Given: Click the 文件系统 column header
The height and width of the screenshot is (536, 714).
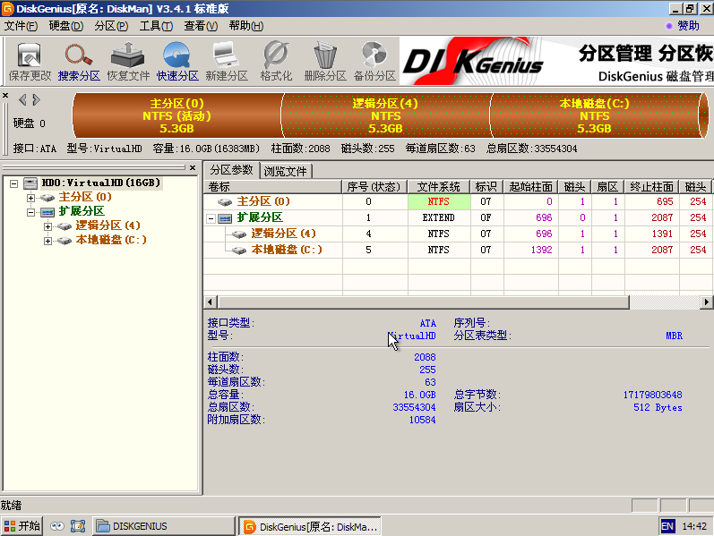Looking at the screenshot, I should (x=439, y=187).
